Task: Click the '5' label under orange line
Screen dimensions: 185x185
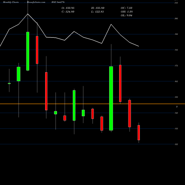Action: [x=177, y=107]
